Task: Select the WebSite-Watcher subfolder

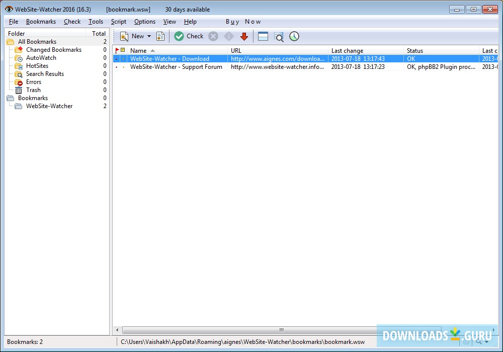Action: pyautogui.click(x=49, y=106)
